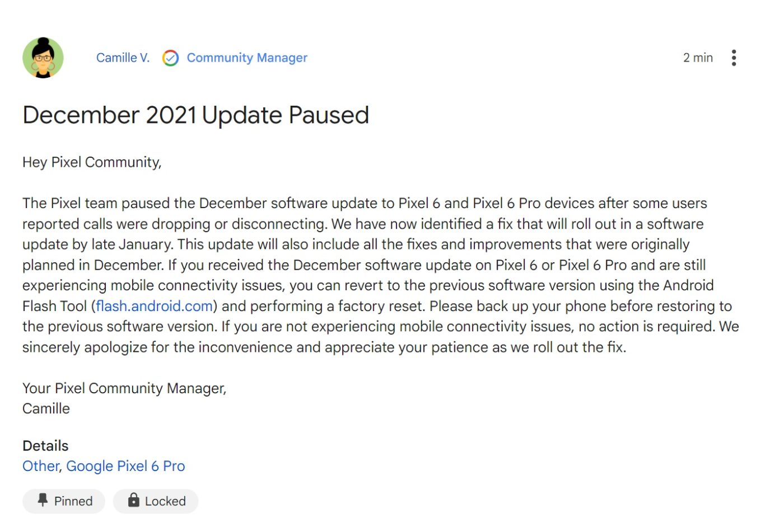Click the Community Manager role label

coord(247,58)
